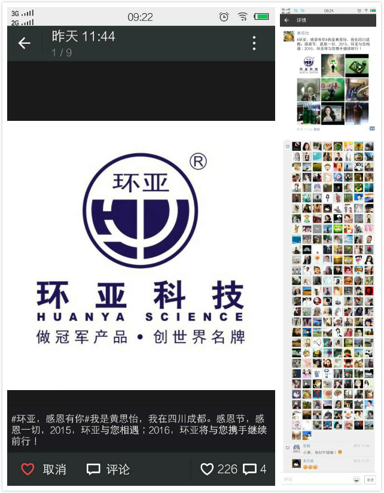Tap 取消 label to cancel the like

click(54, 470)
